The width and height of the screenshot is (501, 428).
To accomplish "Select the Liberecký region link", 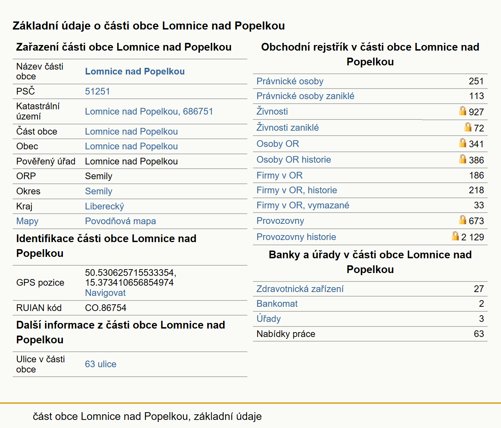I will 104,206.
